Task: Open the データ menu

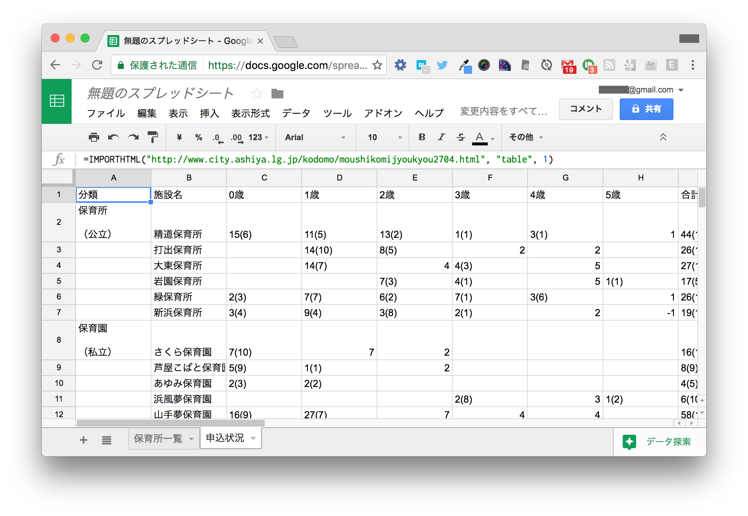Action: click(x=296, y=113)
